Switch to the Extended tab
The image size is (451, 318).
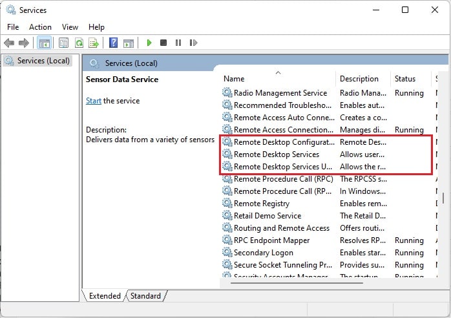(x=105, y=296)
